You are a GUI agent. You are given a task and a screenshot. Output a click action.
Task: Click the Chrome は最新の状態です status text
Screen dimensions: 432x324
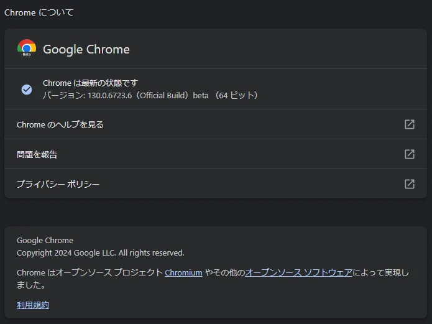90,83
